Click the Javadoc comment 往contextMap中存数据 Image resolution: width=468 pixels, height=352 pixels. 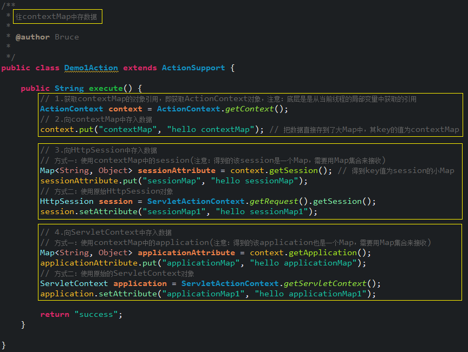coord(56,17)
